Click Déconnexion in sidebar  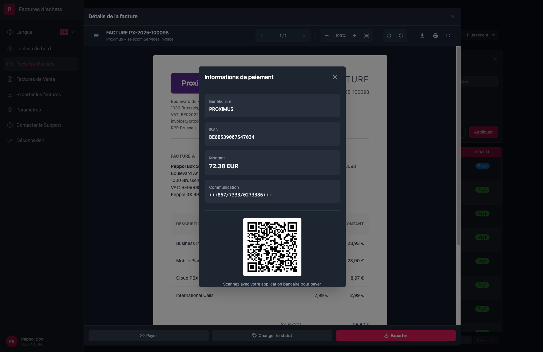tap(41, 140)
